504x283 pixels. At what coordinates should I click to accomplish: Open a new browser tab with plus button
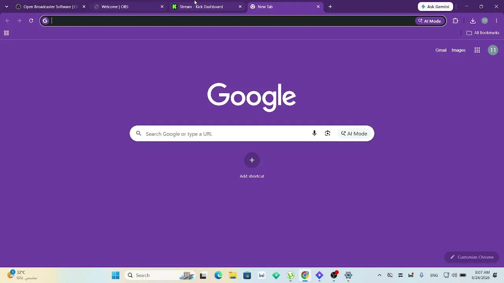[330, 7]
